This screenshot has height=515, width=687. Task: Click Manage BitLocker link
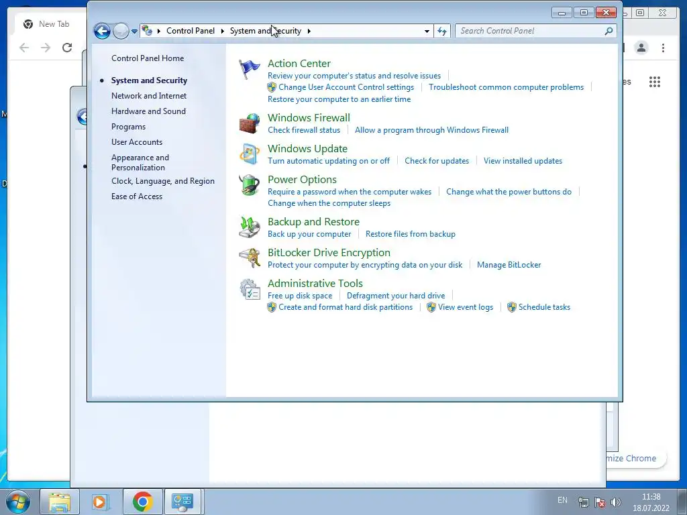tap(509, 265)
